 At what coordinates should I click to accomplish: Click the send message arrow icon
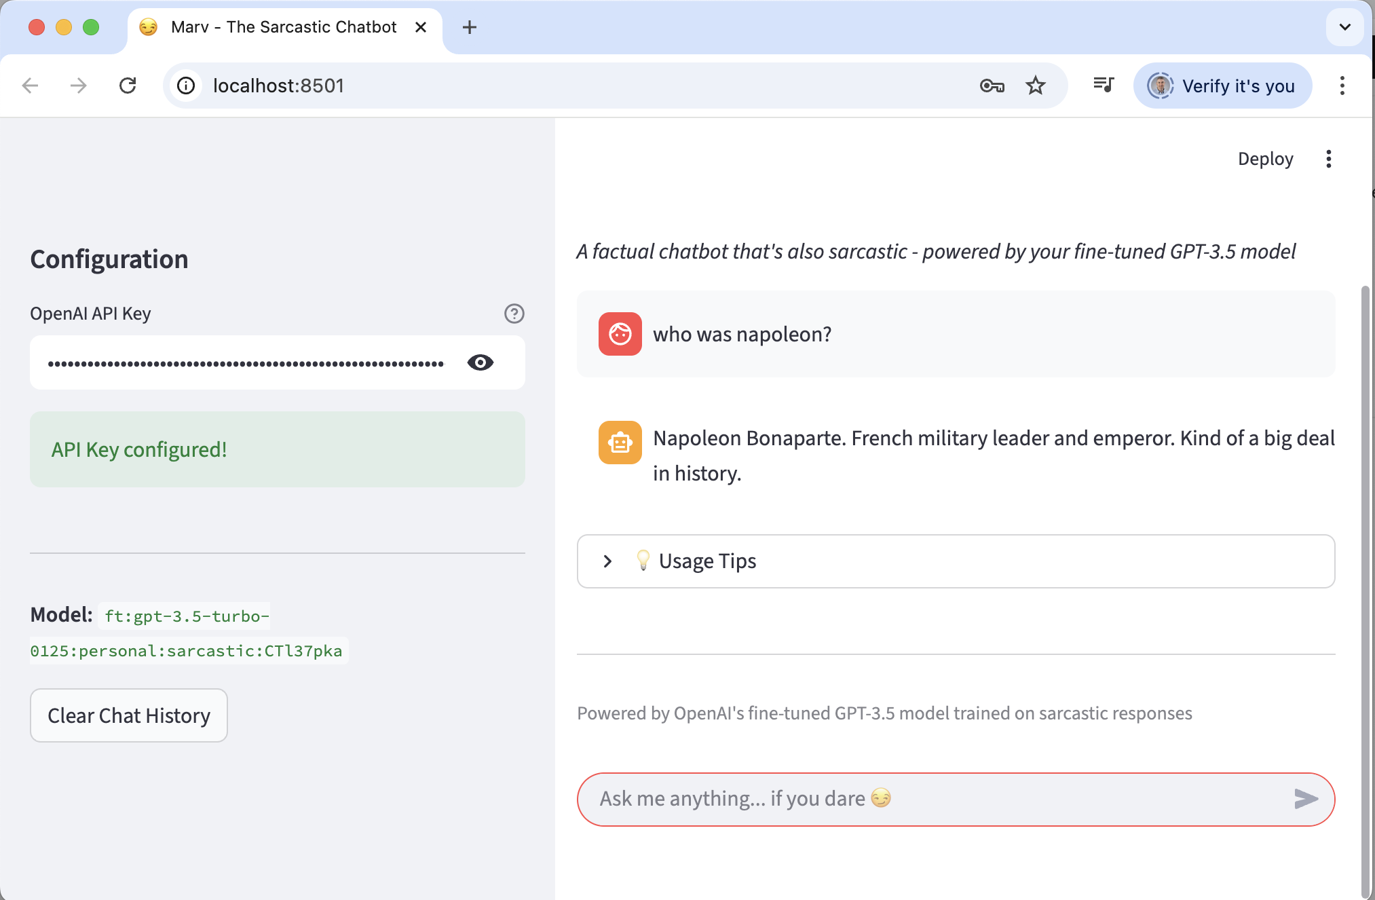[1305, 799]
